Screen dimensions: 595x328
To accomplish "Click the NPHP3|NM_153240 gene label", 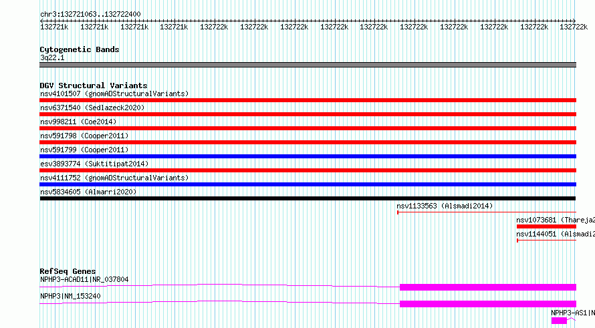I will pyautogui.click(x=70, y=296).
